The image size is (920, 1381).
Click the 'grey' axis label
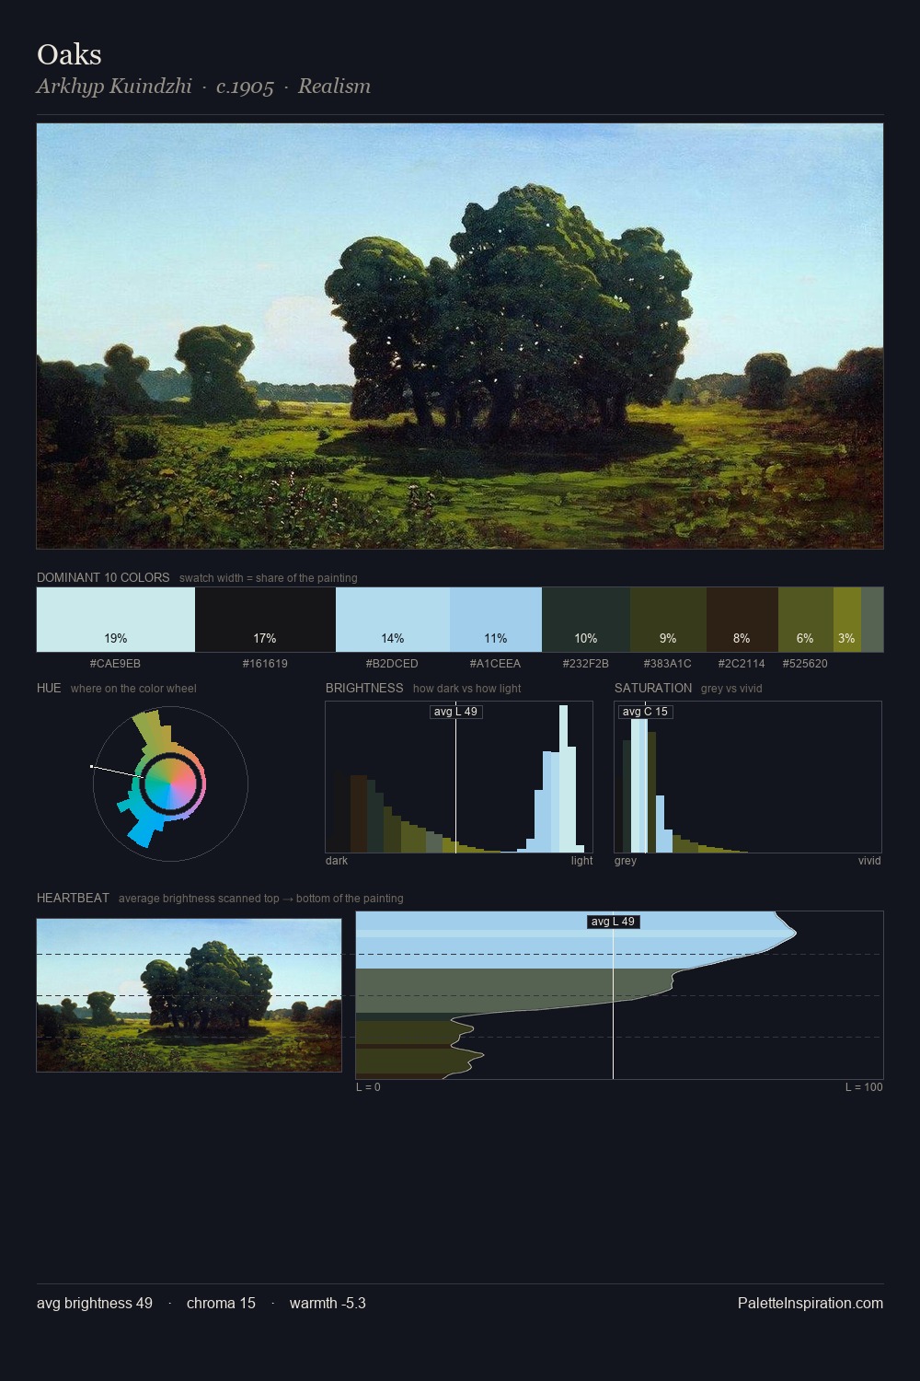626,861
